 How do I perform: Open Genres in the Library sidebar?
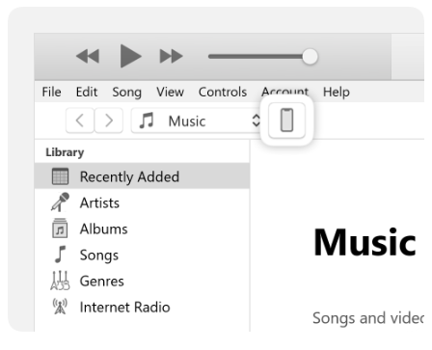tap(142, 281)
